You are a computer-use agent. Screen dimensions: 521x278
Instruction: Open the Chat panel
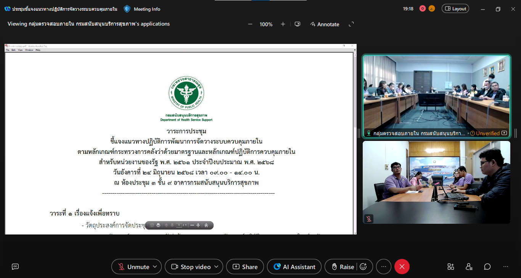pyautogui.click(x=487, y=267)
